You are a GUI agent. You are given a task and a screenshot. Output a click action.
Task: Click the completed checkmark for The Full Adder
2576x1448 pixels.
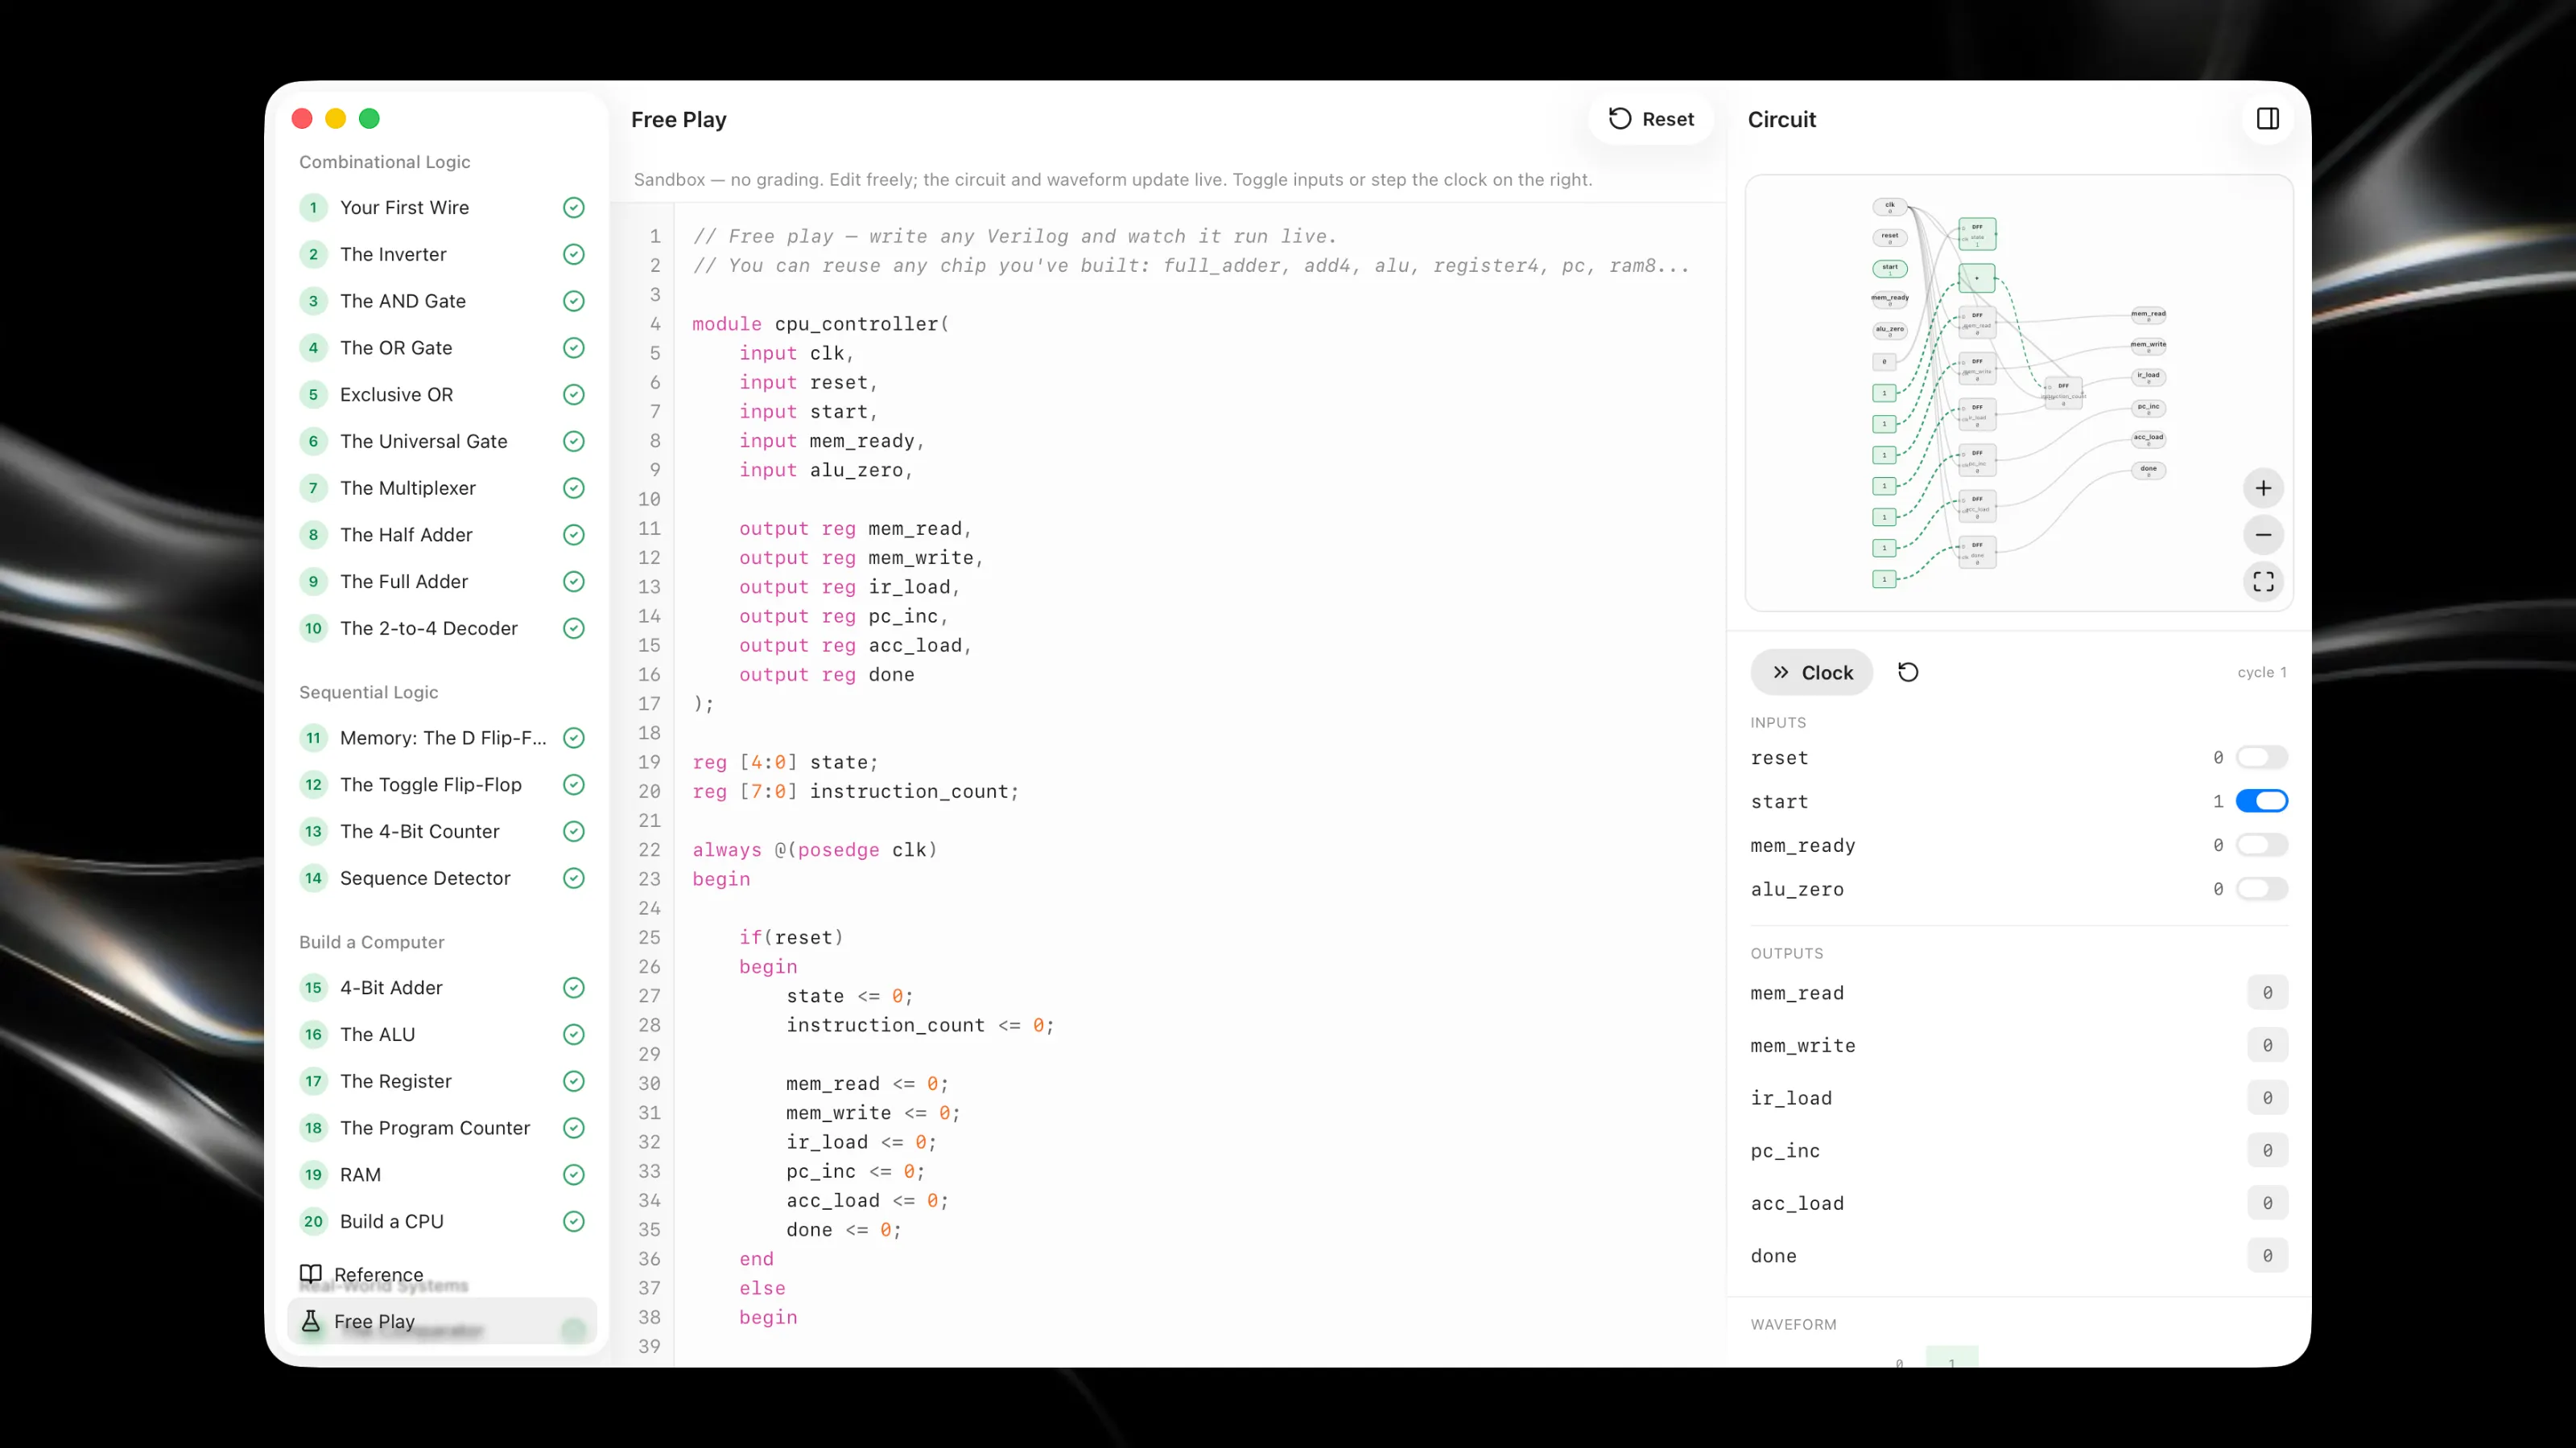pos(574,582)
